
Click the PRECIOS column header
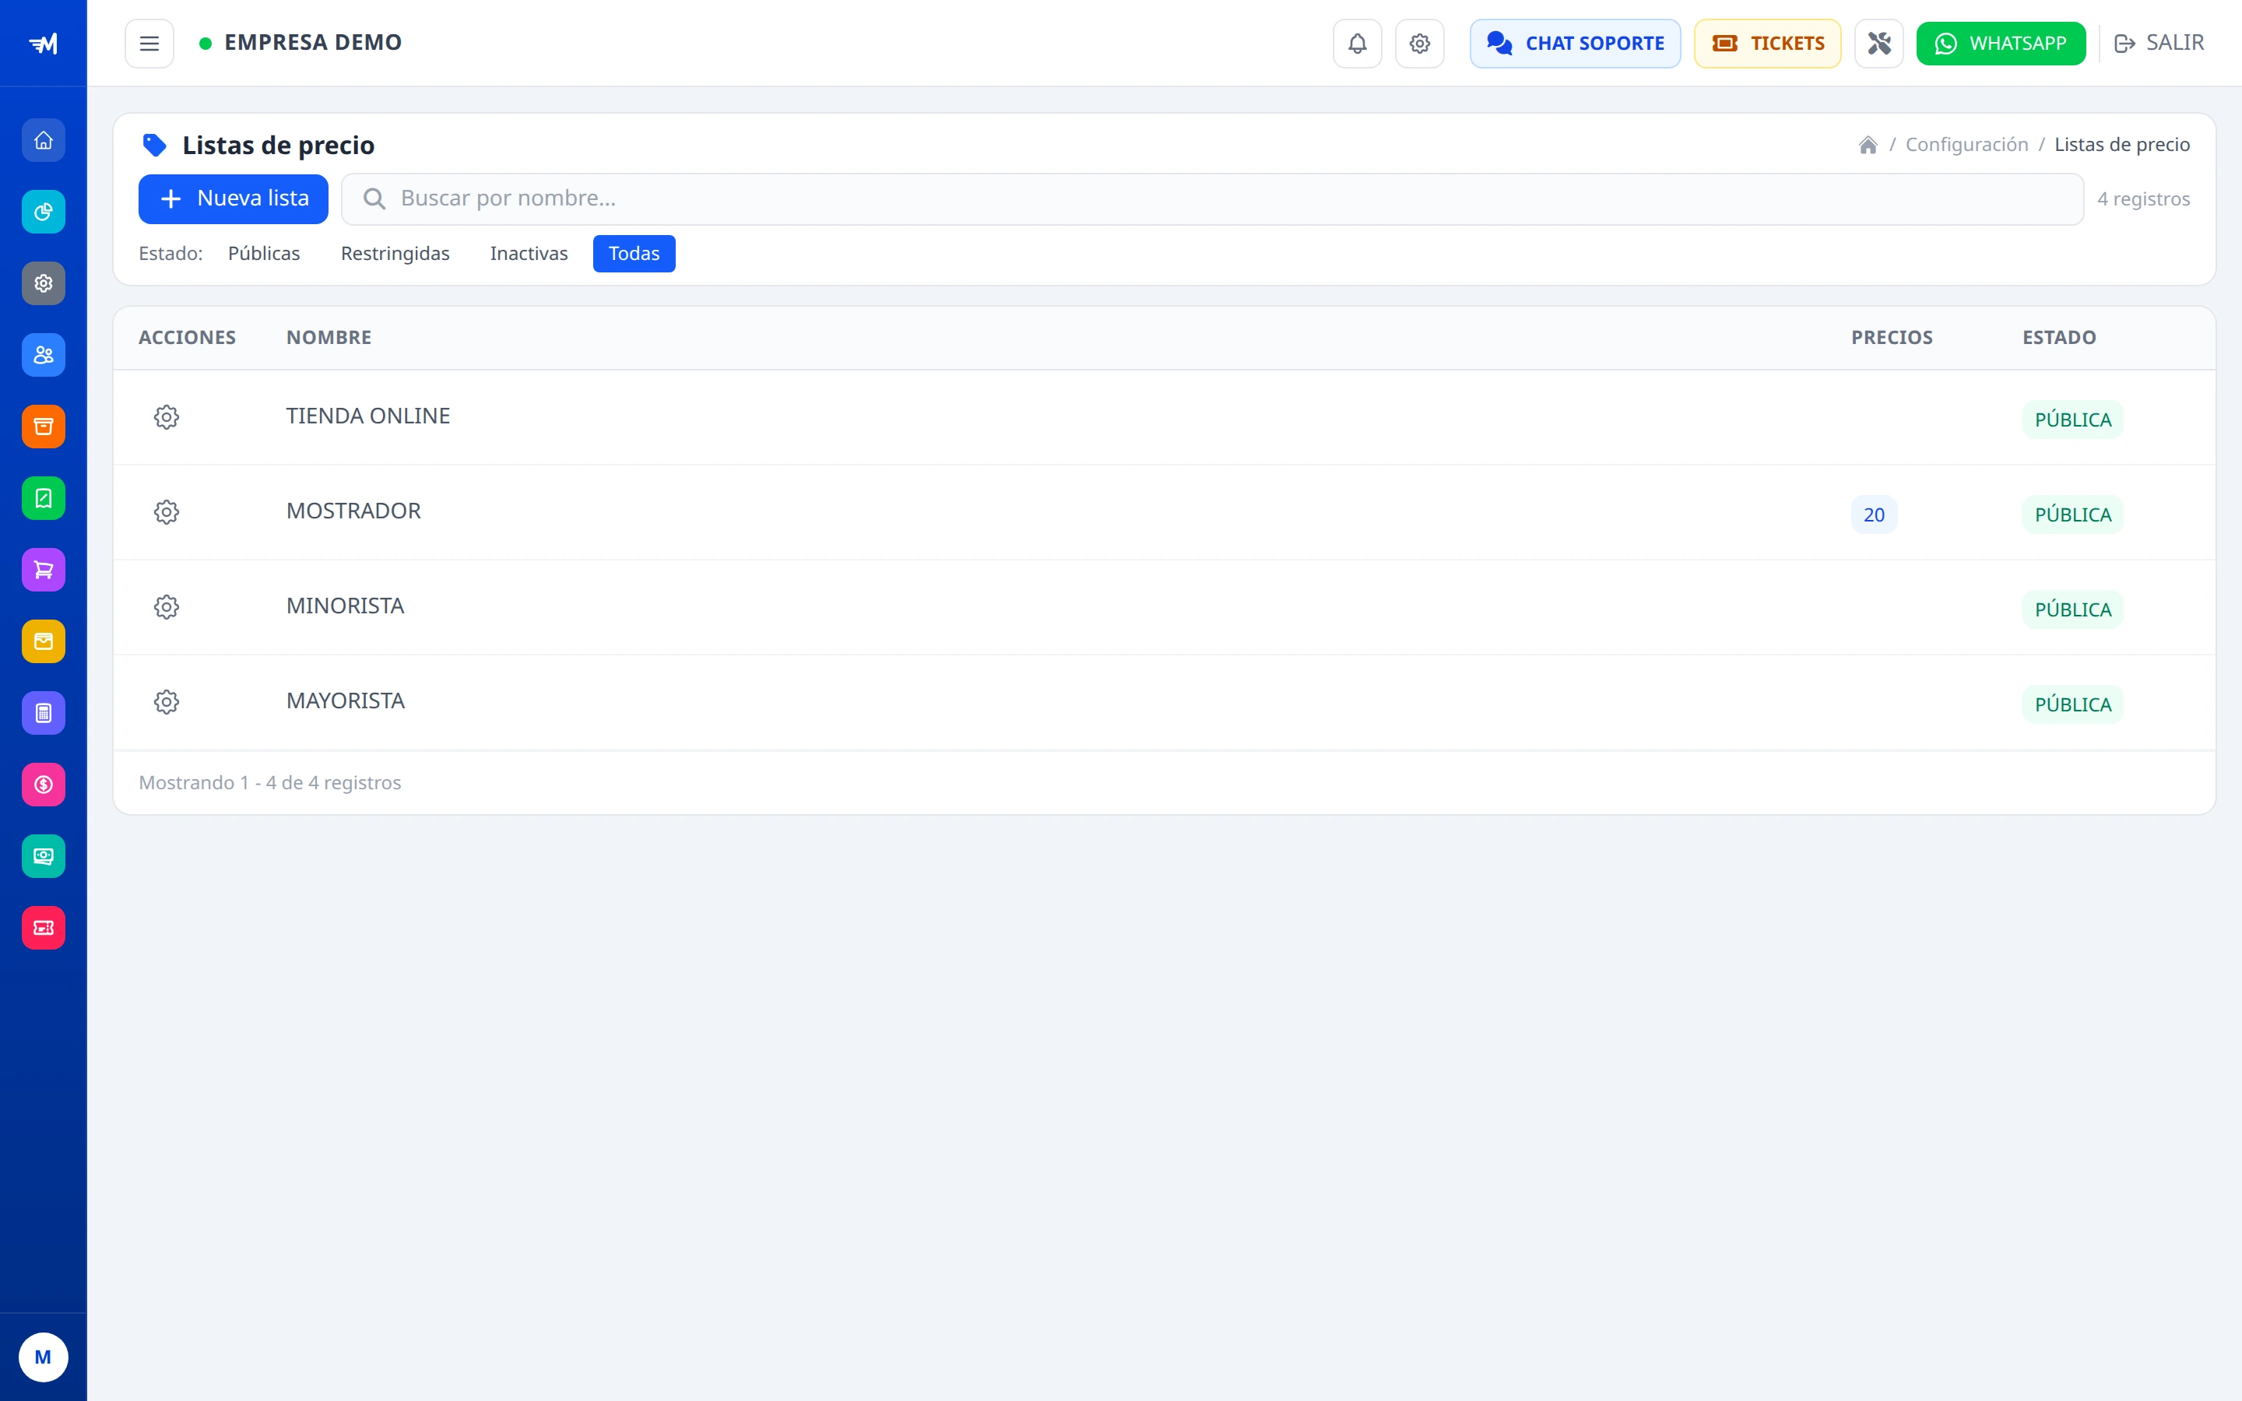pyautogui.click(x=1892, y=339)
